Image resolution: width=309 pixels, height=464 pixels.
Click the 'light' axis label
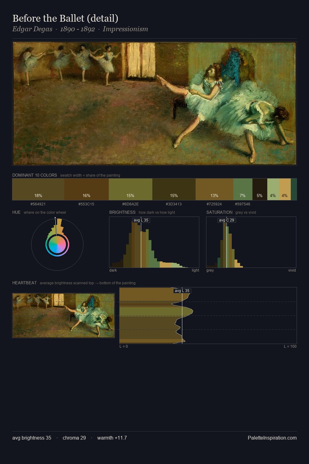click(195, 270)
